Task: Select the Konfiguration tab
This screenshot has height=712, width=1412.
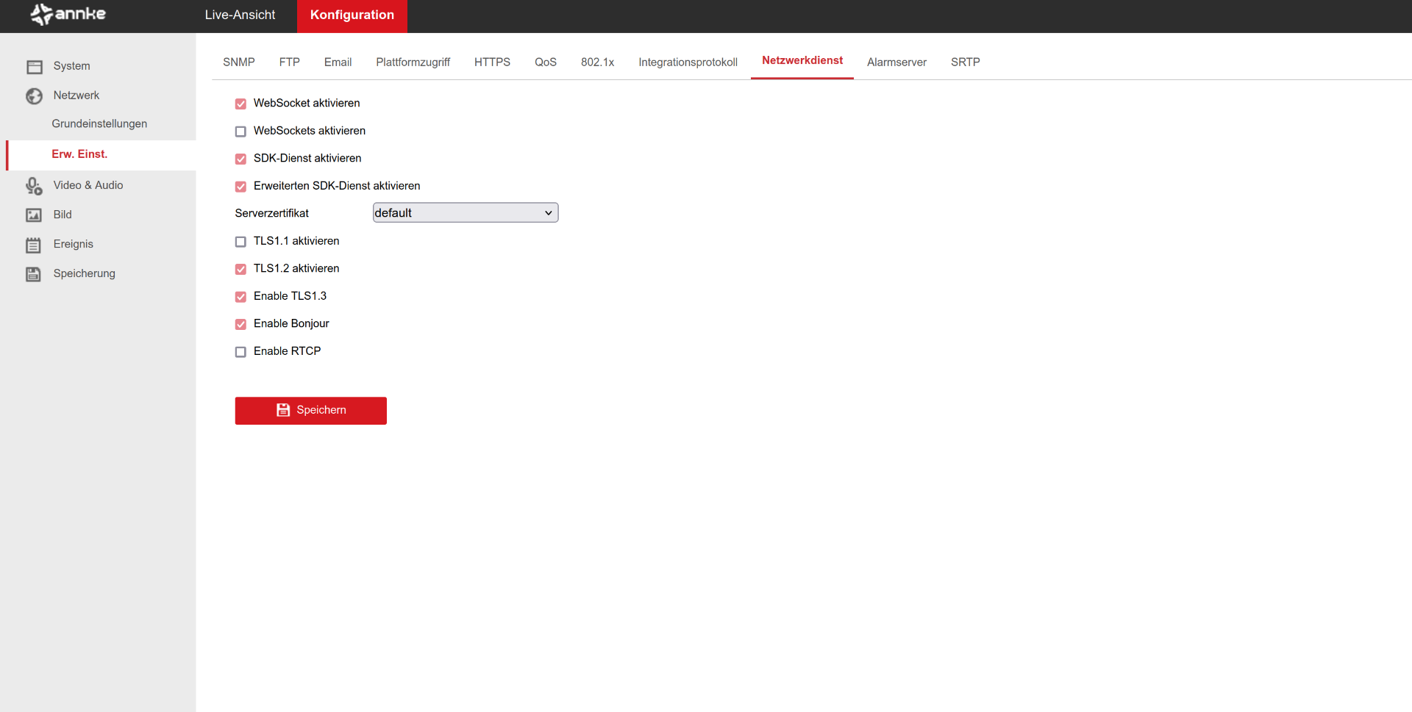Action: (352, 15)
